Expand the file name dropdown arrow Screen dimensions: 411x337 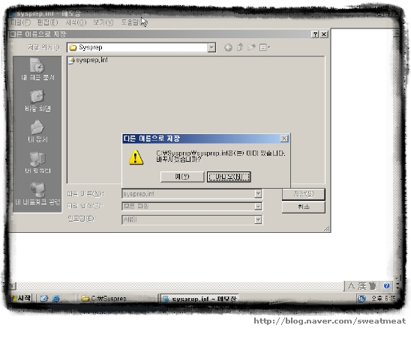click(258, 194)
